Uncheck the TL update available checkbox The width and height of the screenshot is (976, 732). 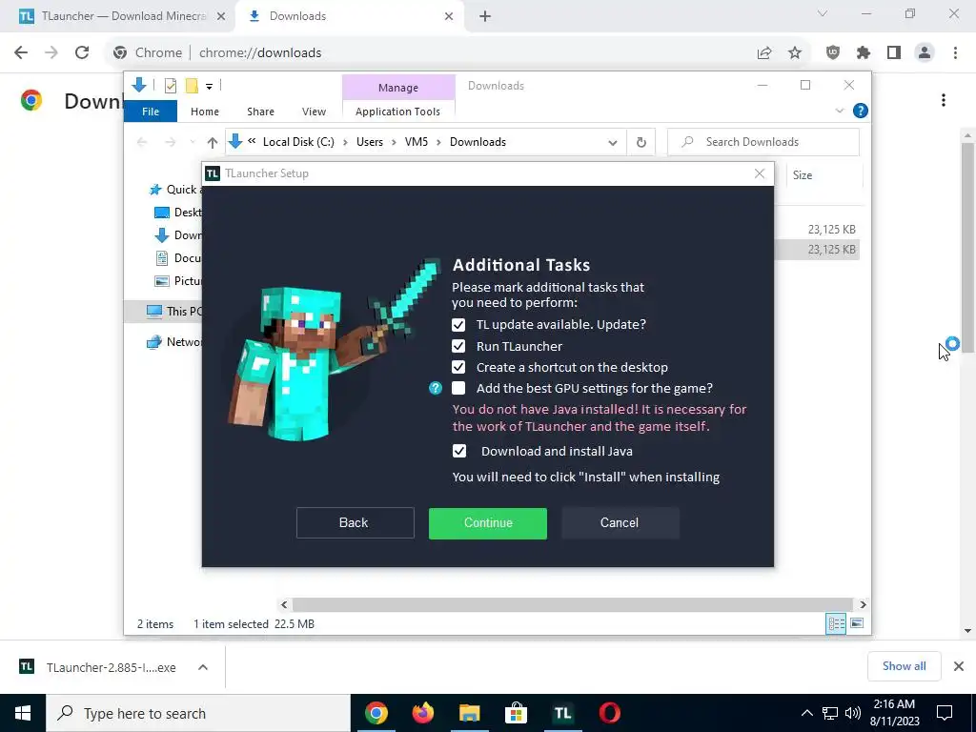click(458, 325)
